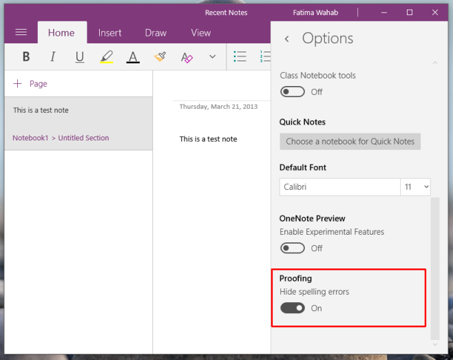Insert a numbered list
The width and height of the screenshot is (453, 360).
click(265, 56)
